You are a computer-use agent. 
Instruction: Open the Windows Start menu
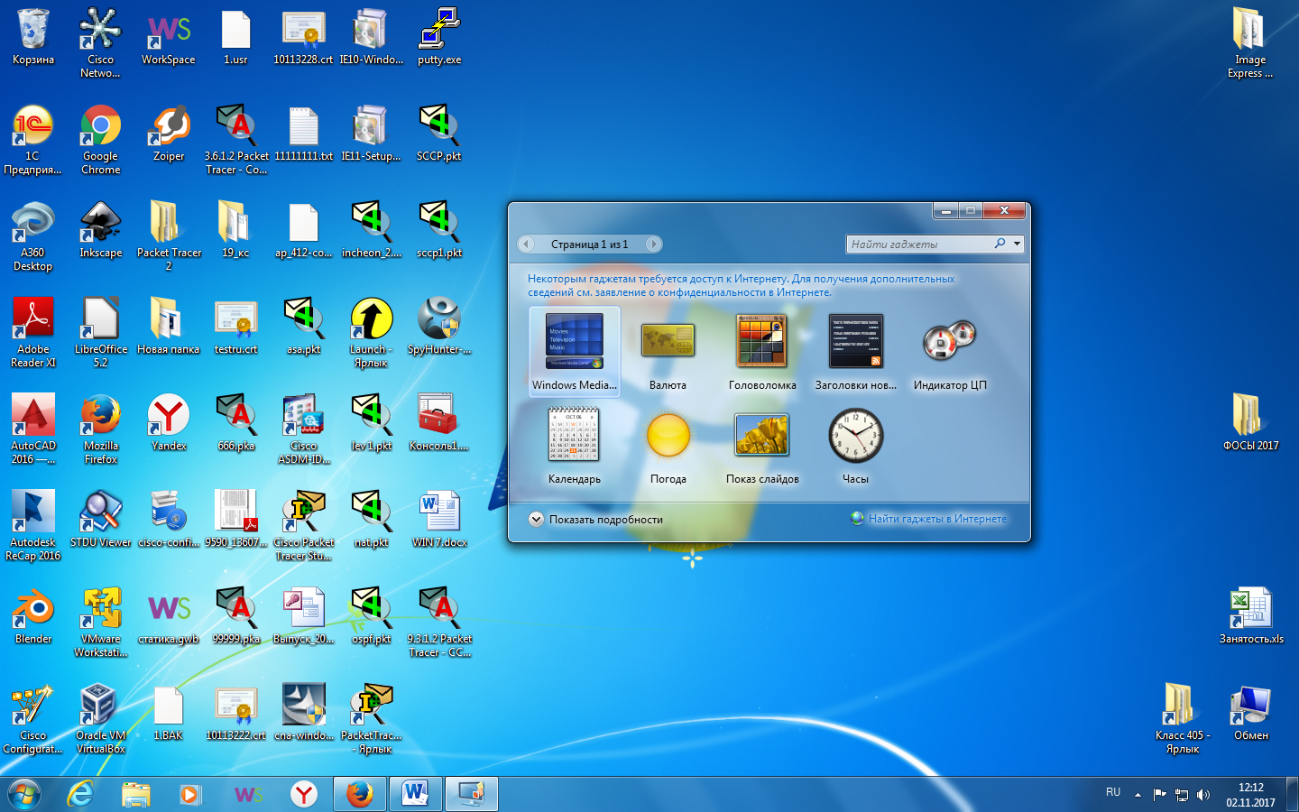tap(24, 794)
